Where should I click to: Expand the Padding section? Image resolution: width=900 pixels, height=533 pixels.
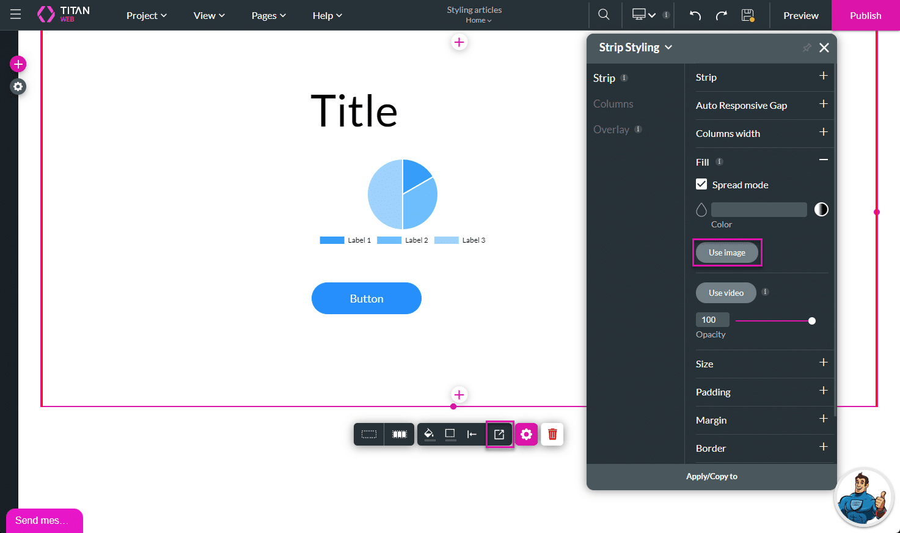[823, 391]
